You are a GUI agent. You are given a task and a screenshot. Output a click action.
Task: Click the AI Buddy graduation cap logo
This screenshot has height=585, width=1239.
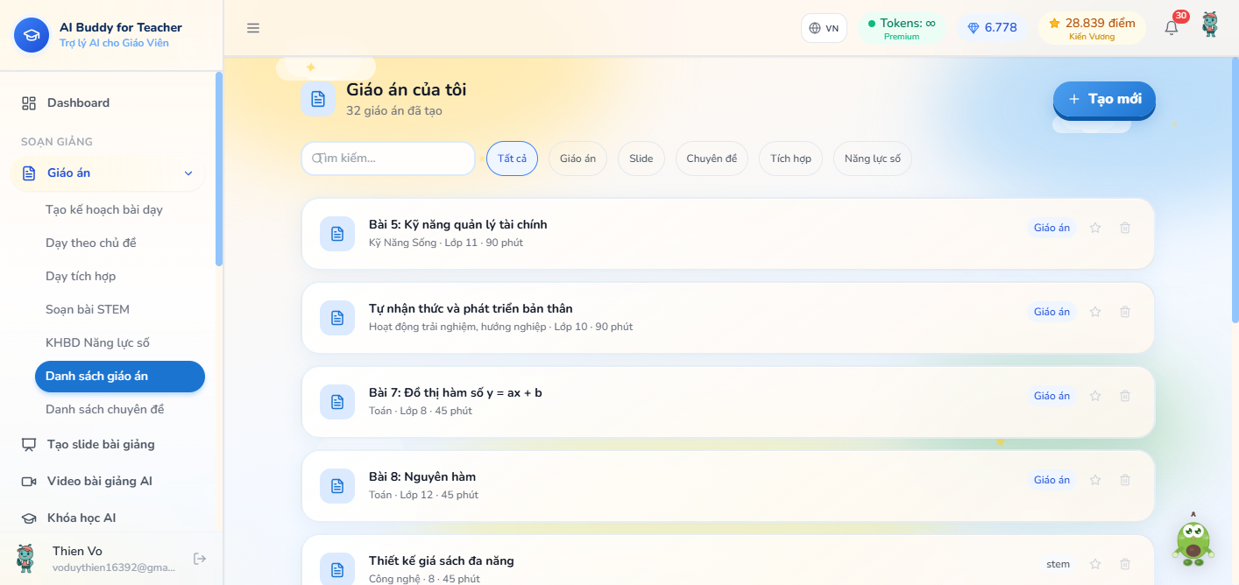click(x=32, y=35)
